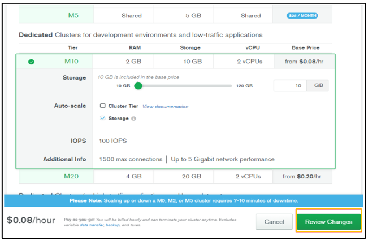Click the M20 price from $0.20/hr

click(x=304, y=176)
